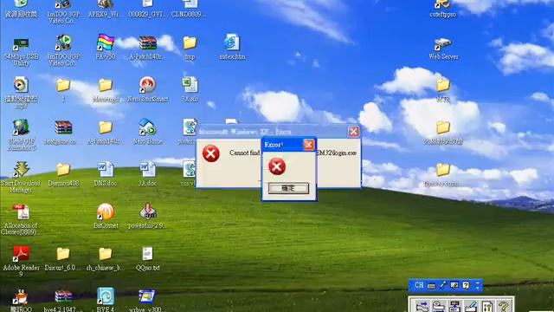Launch the cuteftppro shortcut

pyautogui.click(x=442, y=4)
